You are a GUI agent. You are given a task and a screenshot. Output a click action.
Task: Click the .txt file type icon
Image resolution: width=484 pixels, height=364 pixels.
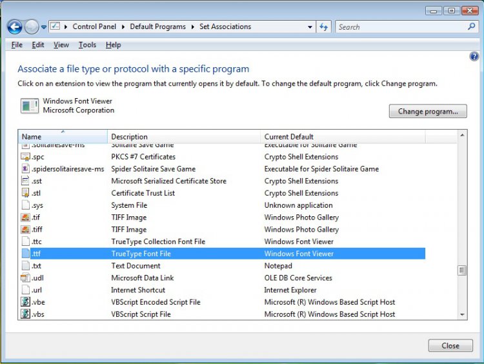[25, 265]
